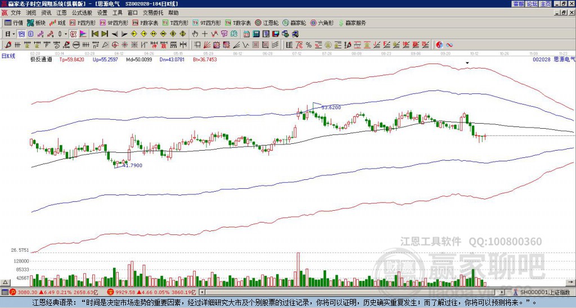Click the 极反通道 indicator label
The image size is (576, 308).
click(41, 59)
